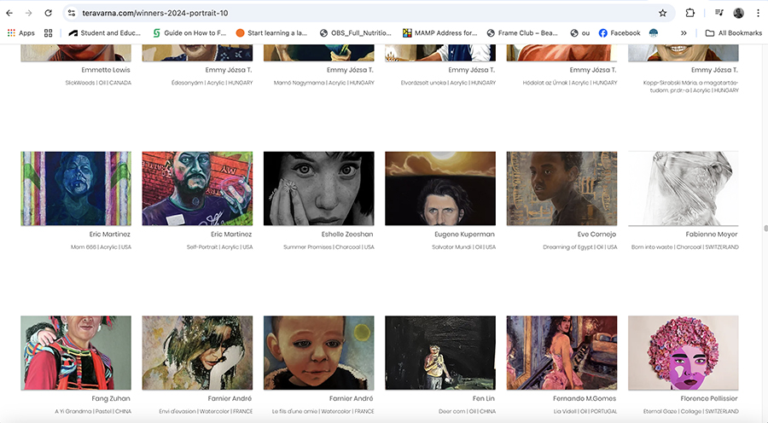Open Eric Martinez Self-Portrait thumbnail
Viewport: 768px width, 423px height.
pos(197,188)
